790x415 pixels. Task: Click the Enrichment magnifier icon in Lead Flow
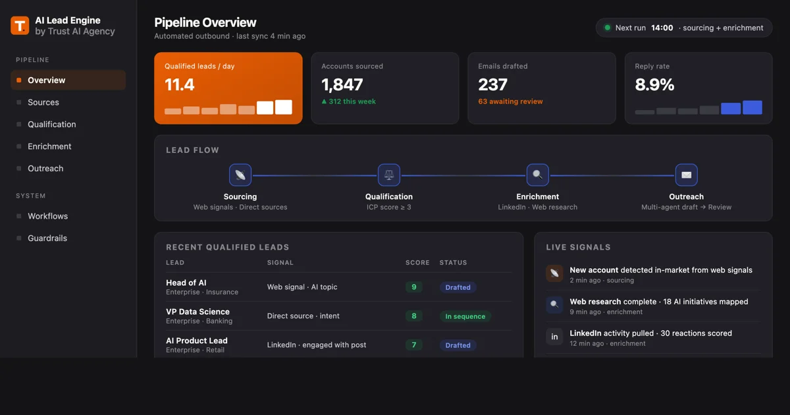[538, 175]
